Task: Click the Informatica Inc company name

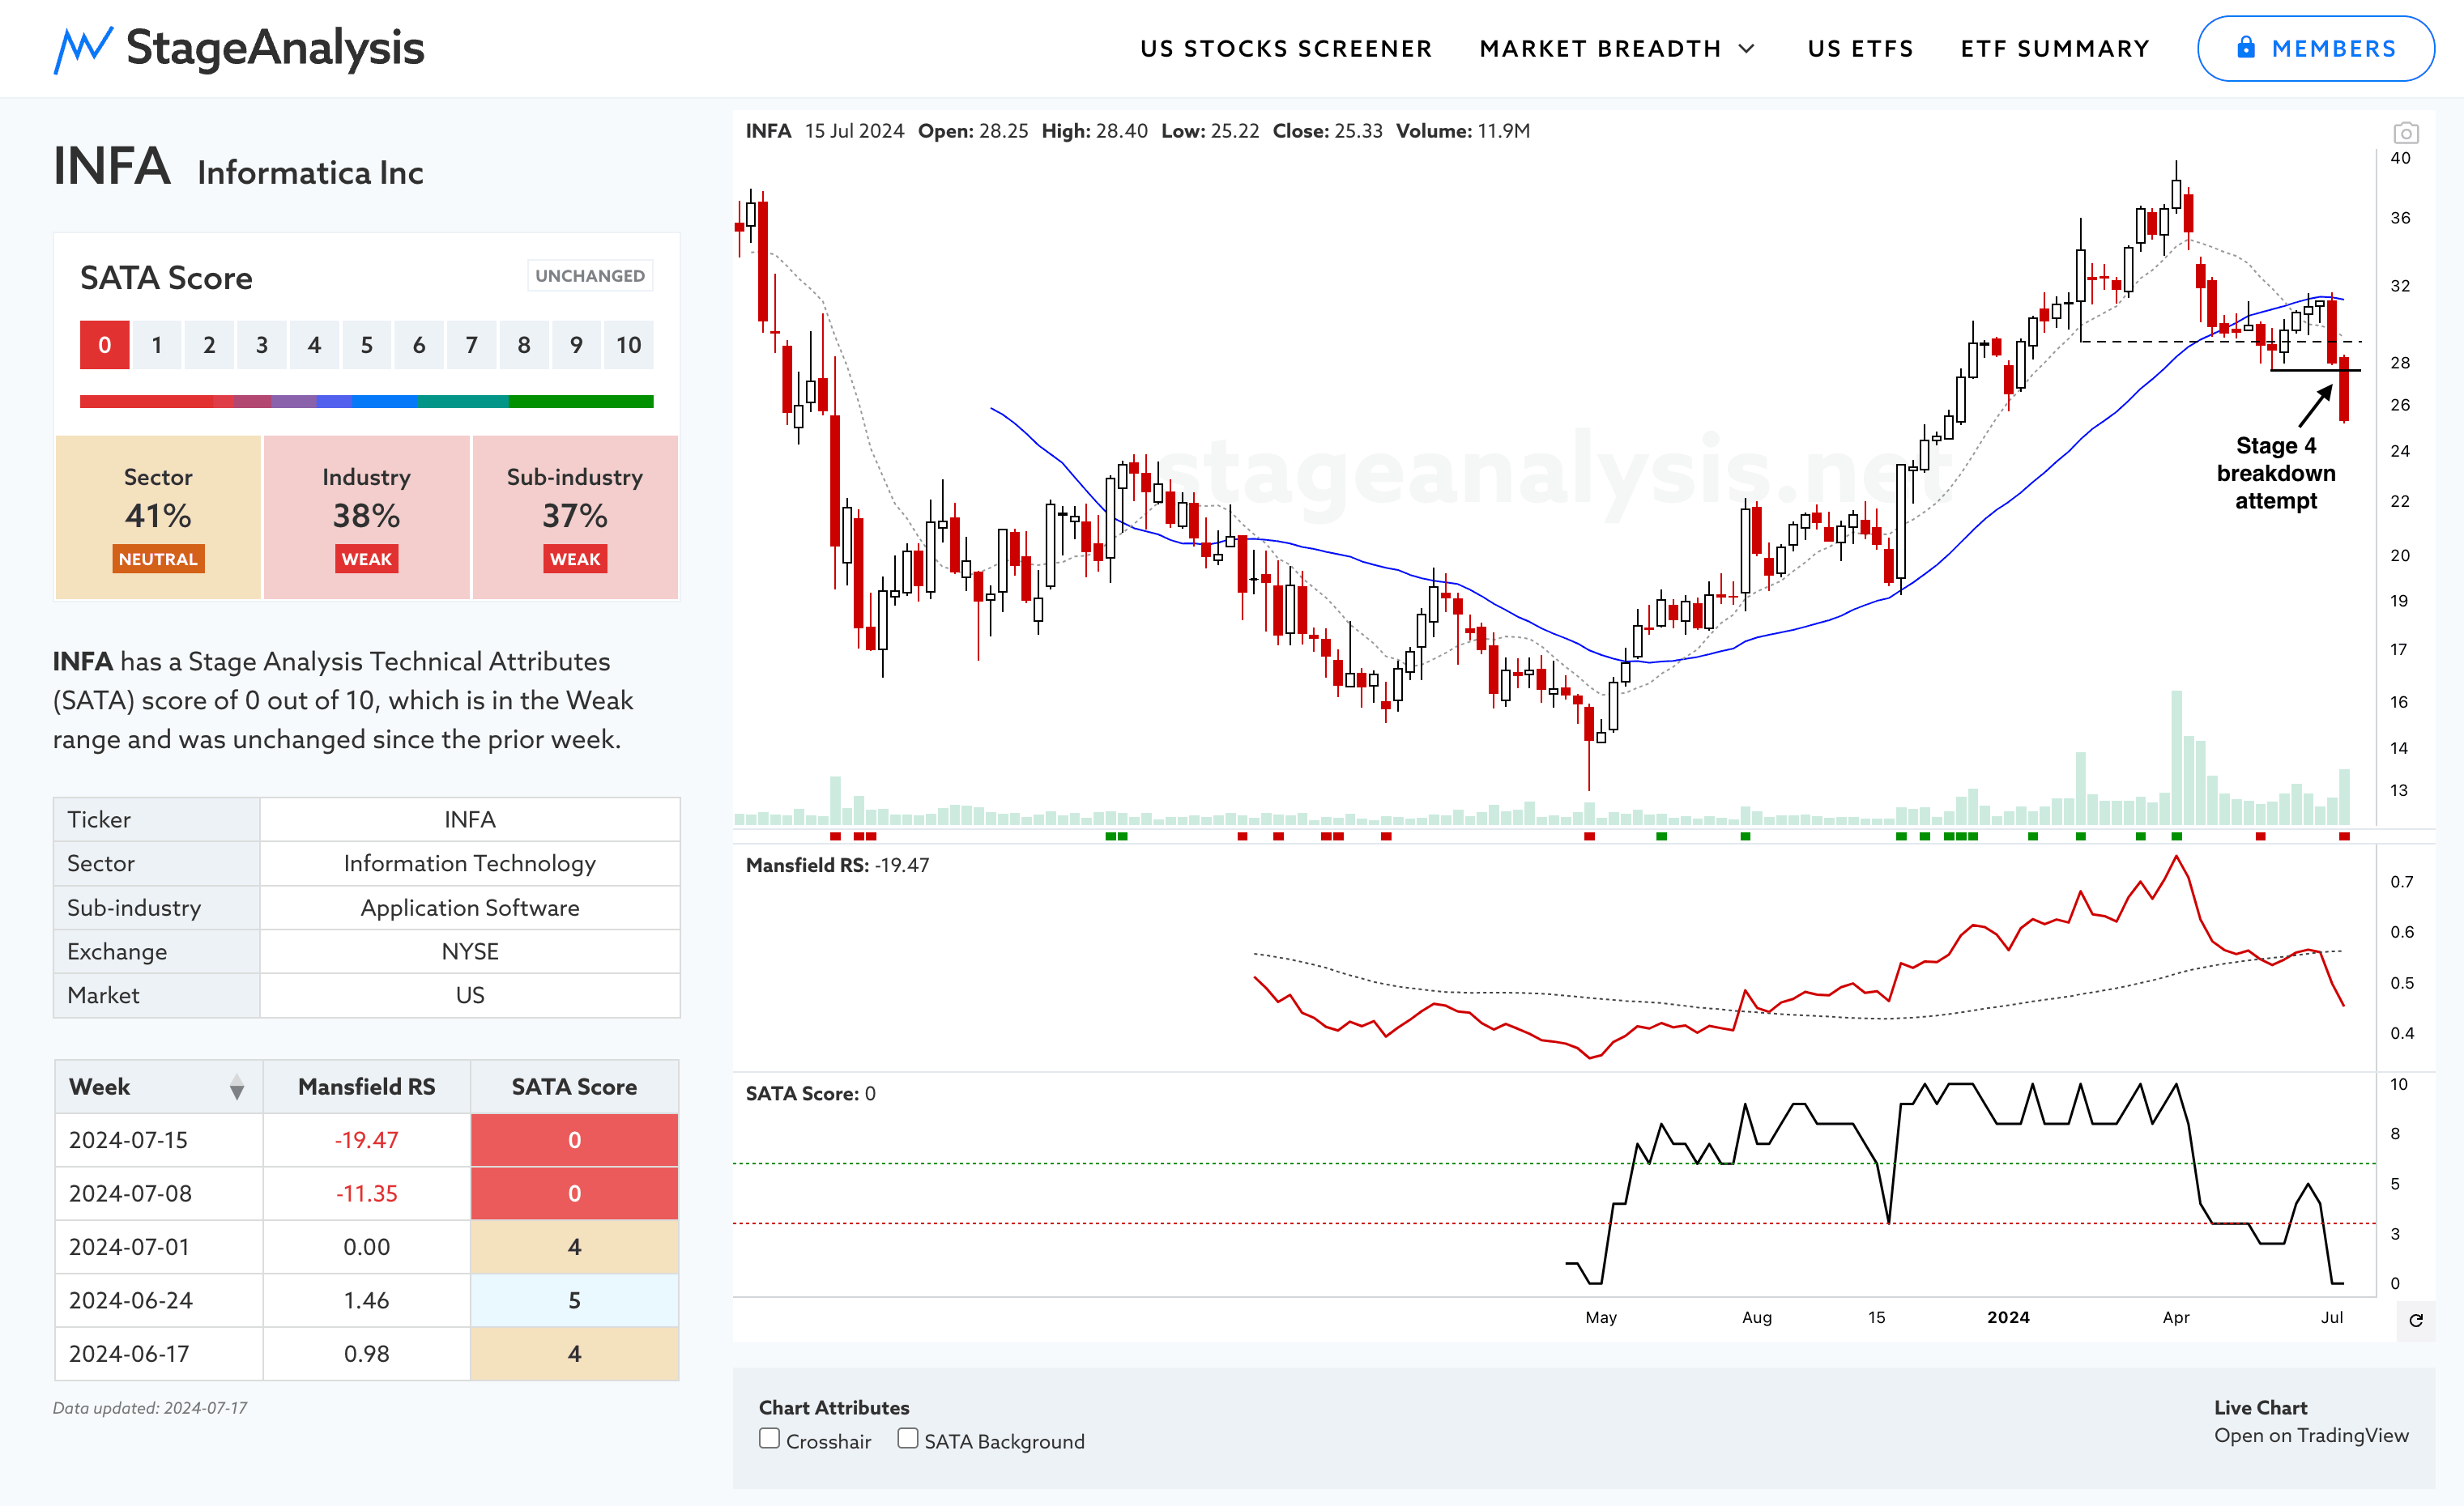Action: pos(310,173)
